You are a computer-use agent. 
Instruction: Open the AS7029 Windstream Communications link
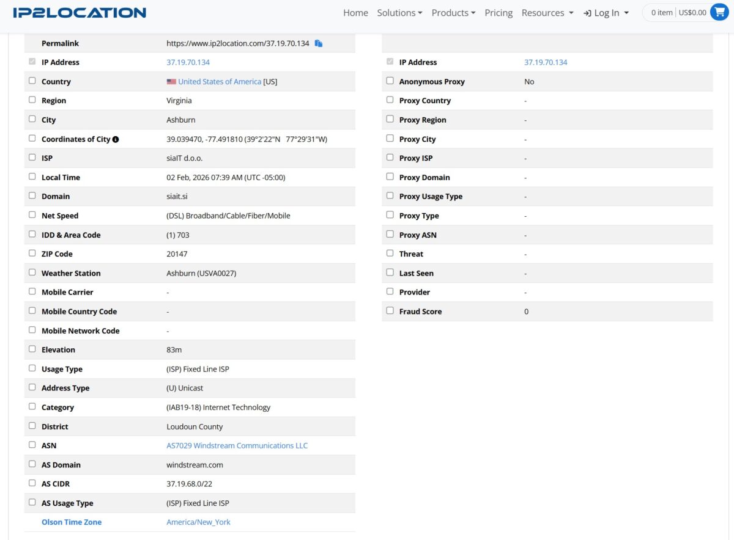237,445
